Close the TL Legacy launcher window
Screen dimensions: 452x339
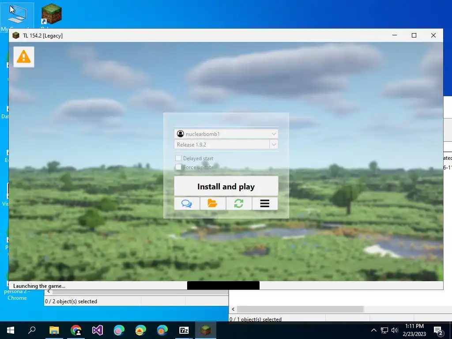433,35
